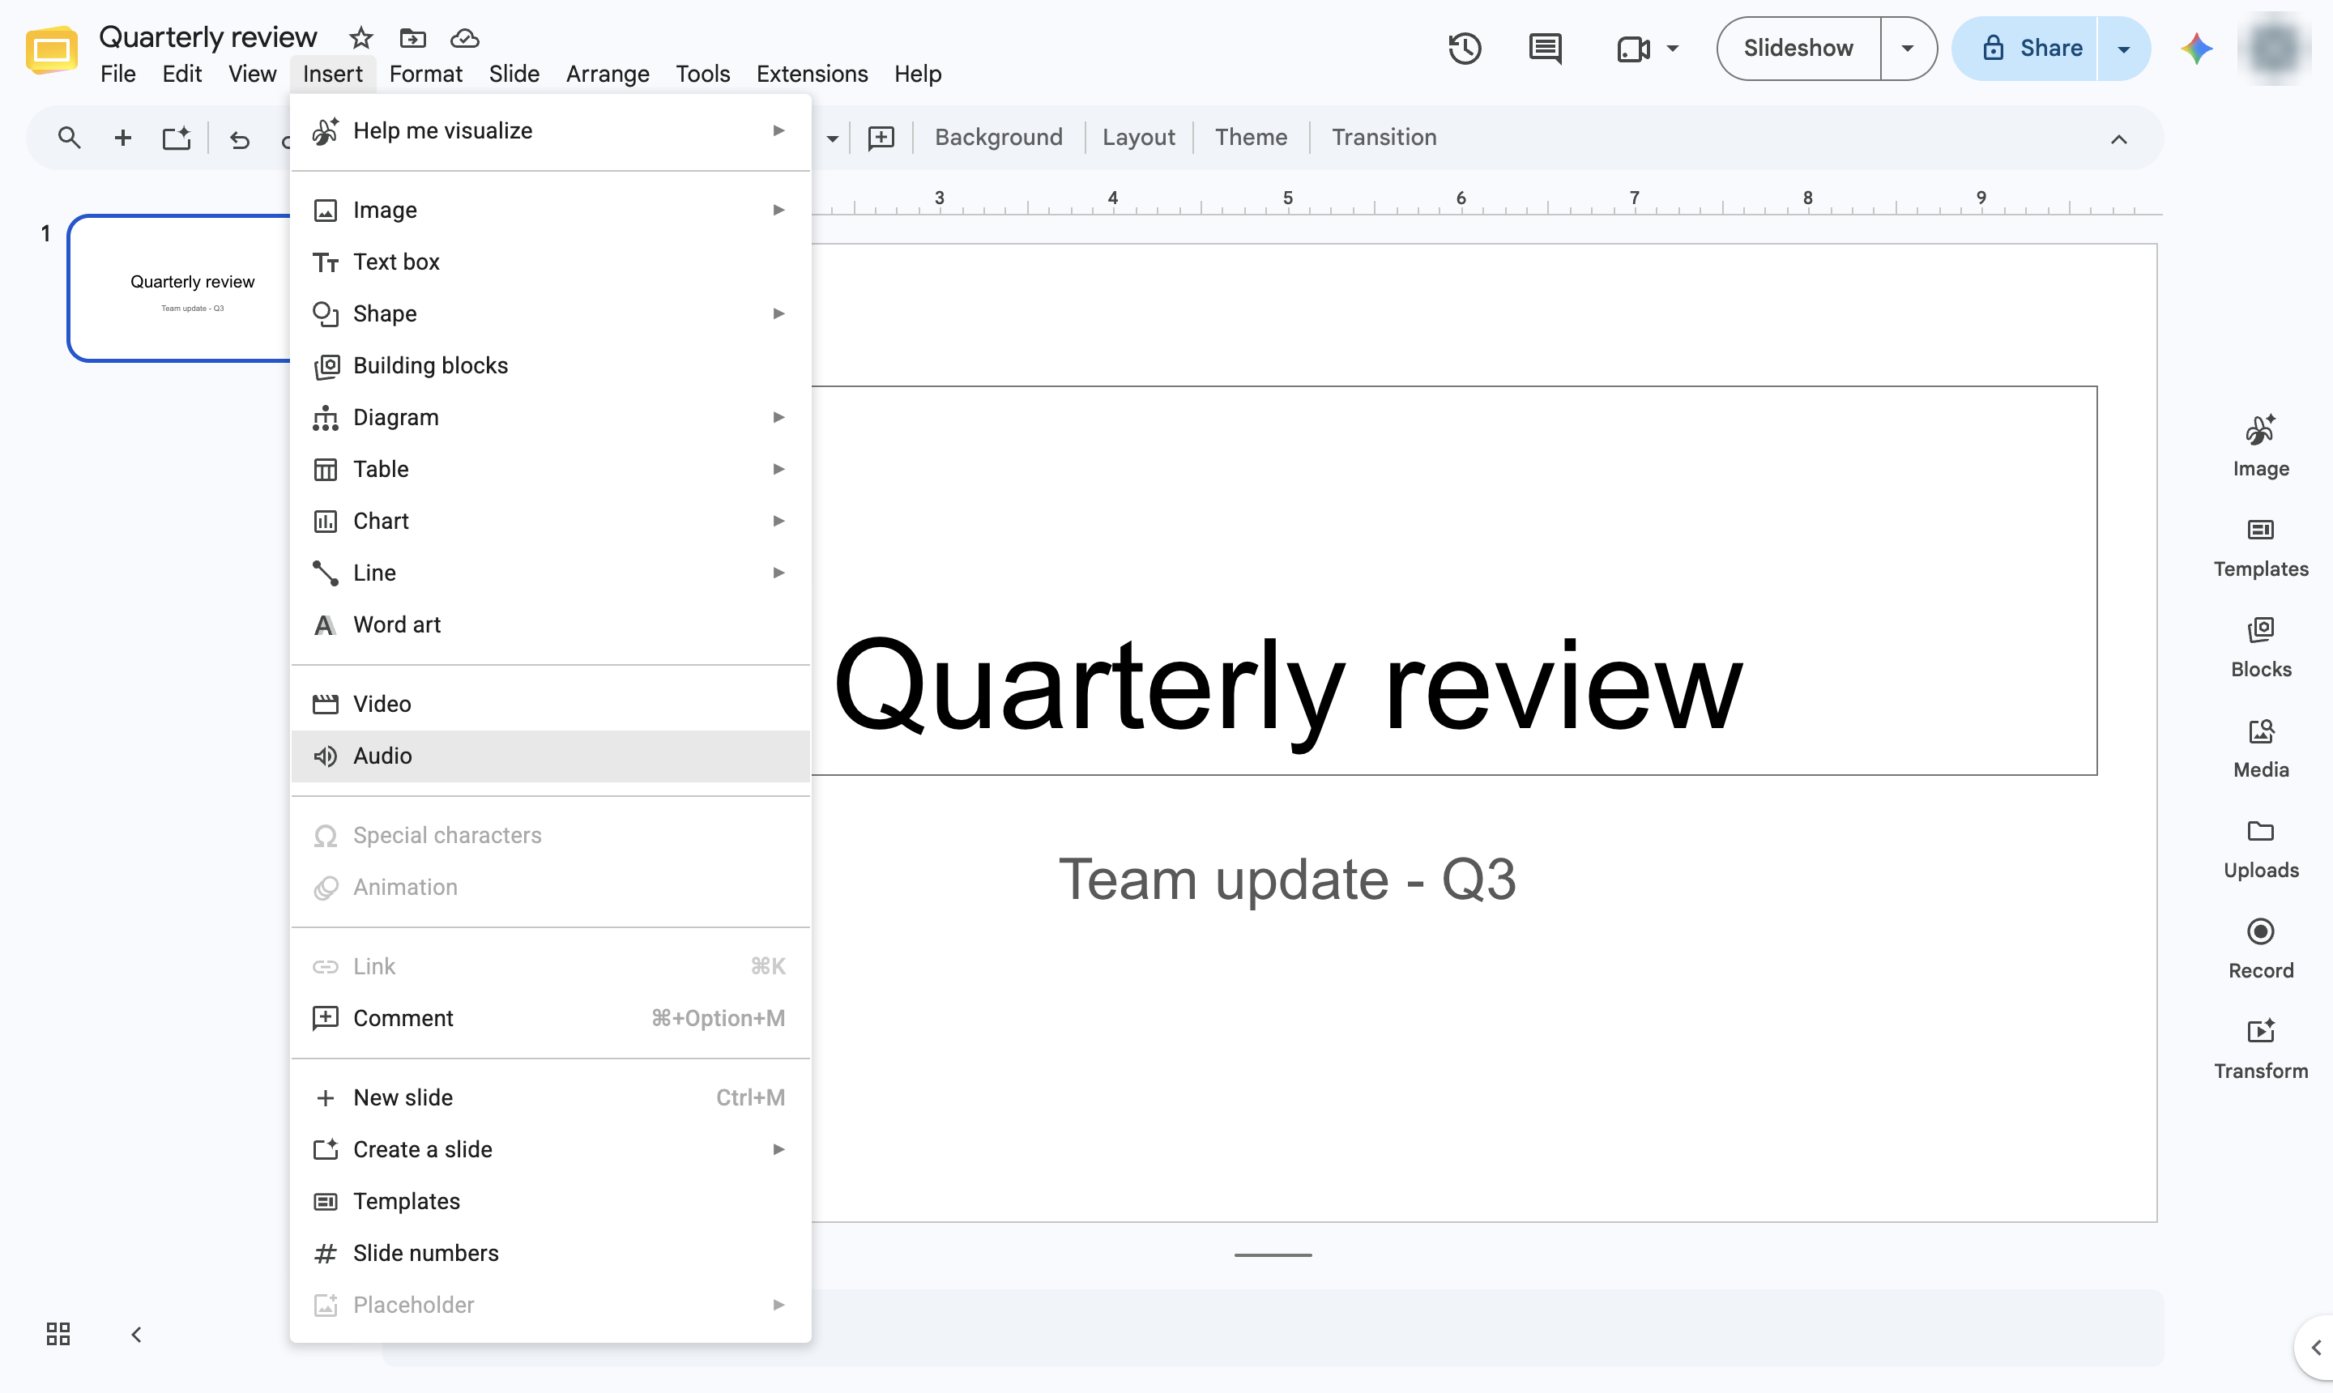This screenshot has width=2333, height=1393.
Task: Collapse the filmstrip panel with left chevron
Action: [x=136, y=1334]
